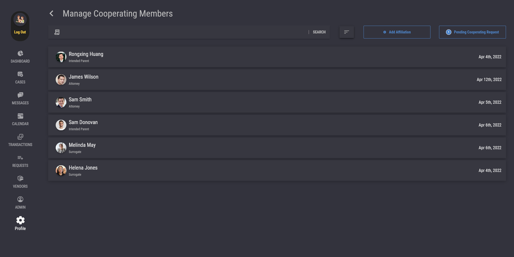514x257 pixels.
Task: Open the Cases sidebar icon
Action: (20, 74)
